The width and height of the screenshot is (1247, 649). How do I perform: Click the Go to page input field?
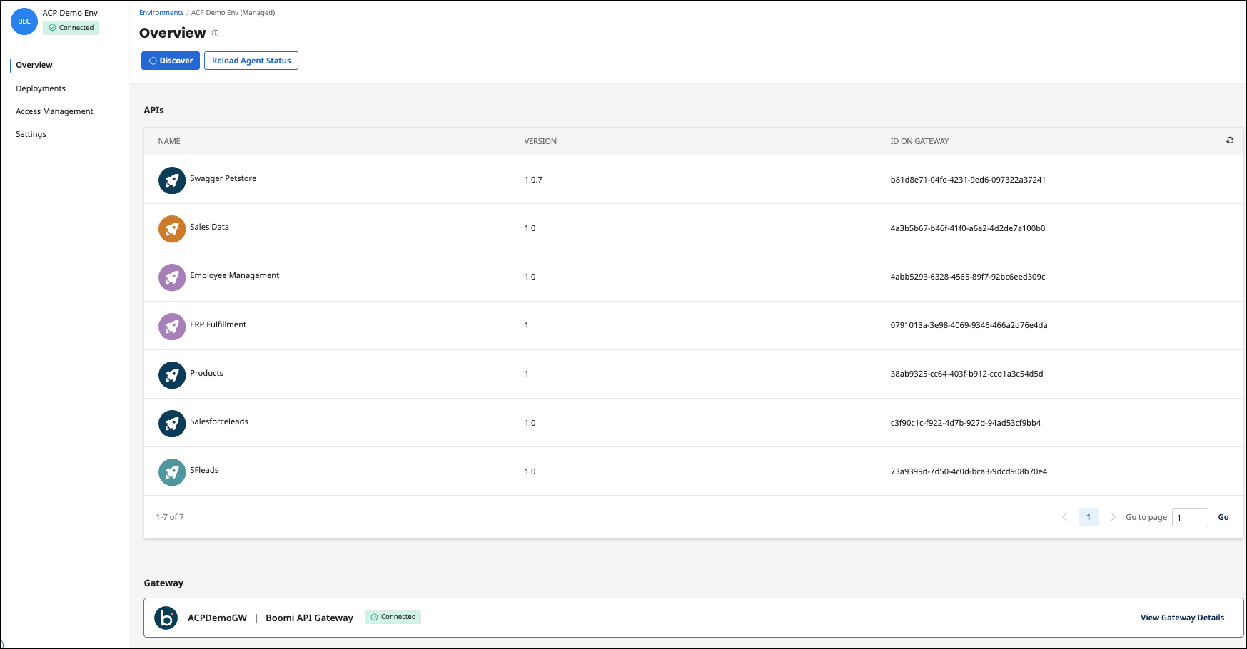click(1189, 516)
